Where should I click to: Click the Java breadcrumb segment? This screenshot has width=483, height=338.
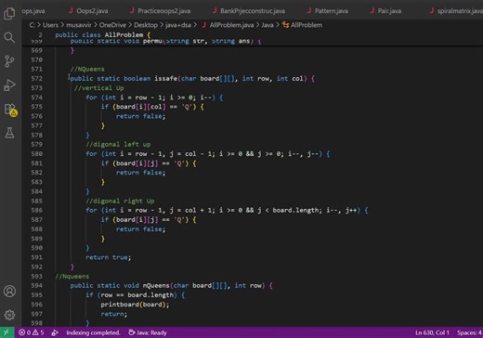pyautogui.click(x=268, y=25)
